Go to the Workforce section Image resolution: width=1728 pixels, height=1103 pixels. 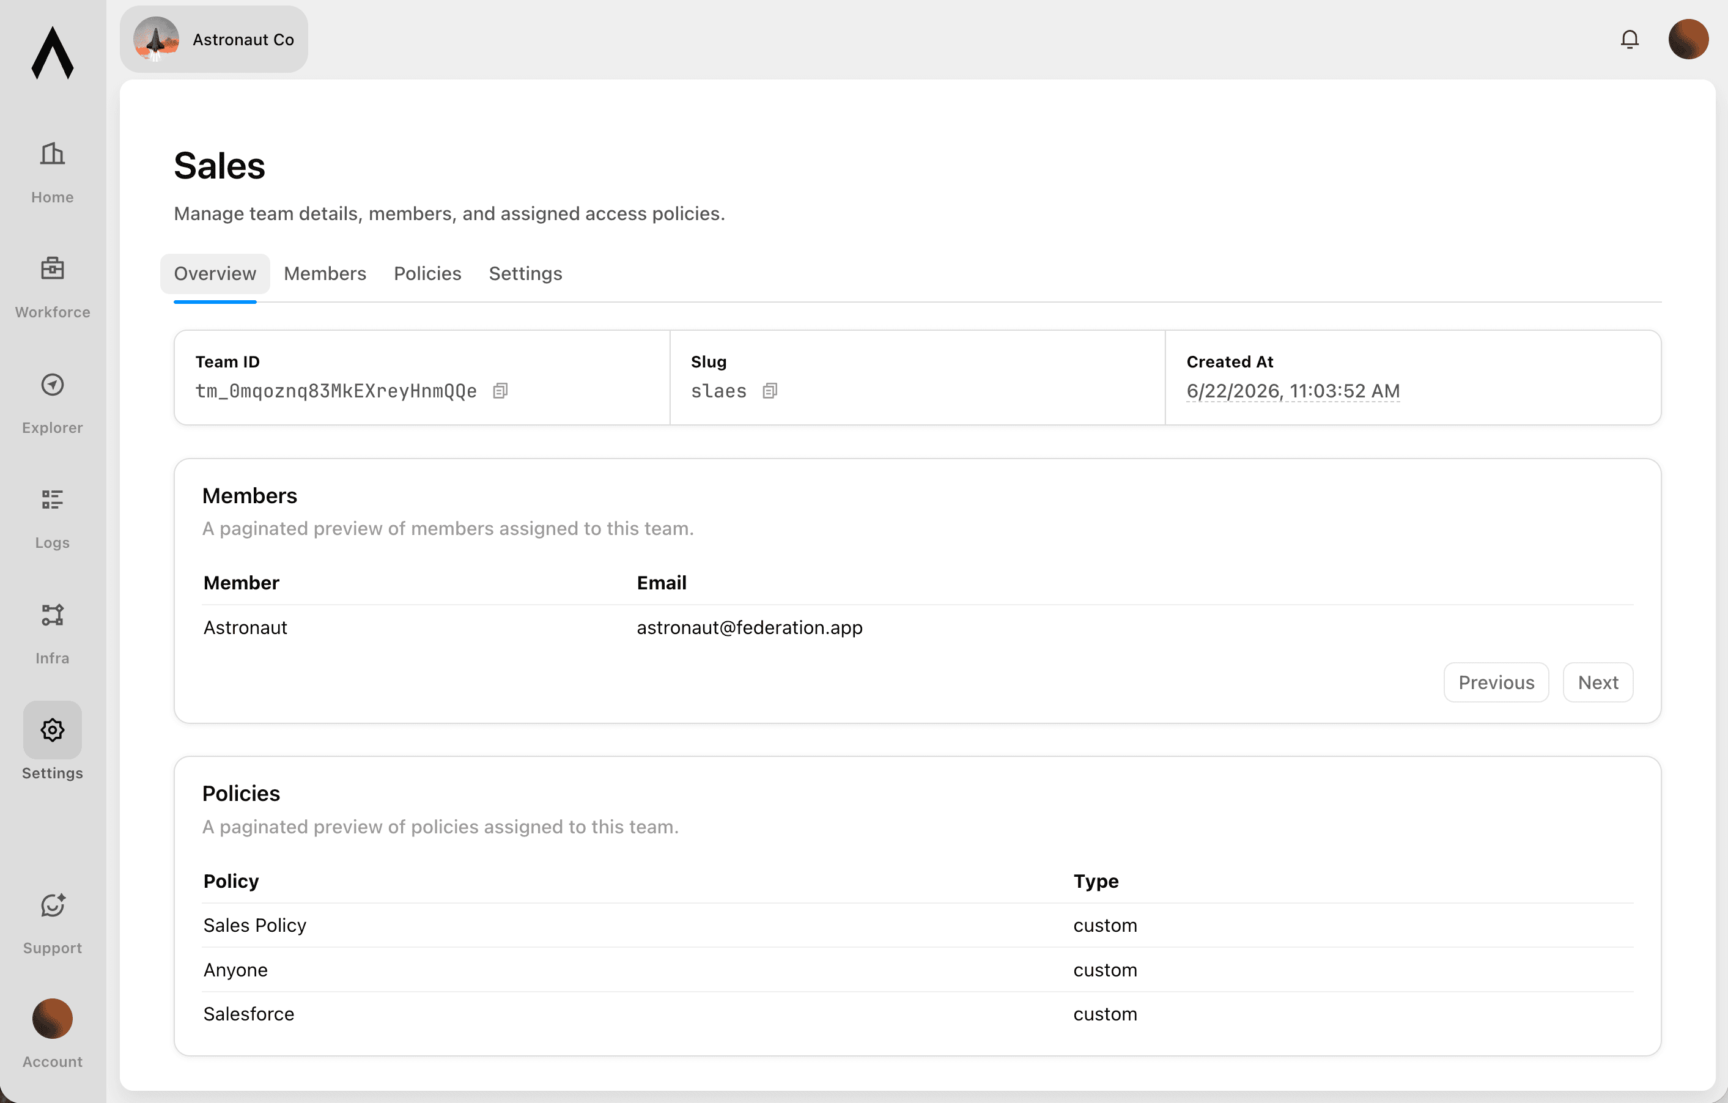pos(53,287)
